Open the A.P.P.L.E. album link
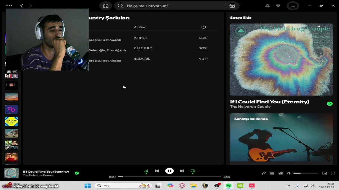The width and height of the screenshot is (339, 190). tap(141, 38)
